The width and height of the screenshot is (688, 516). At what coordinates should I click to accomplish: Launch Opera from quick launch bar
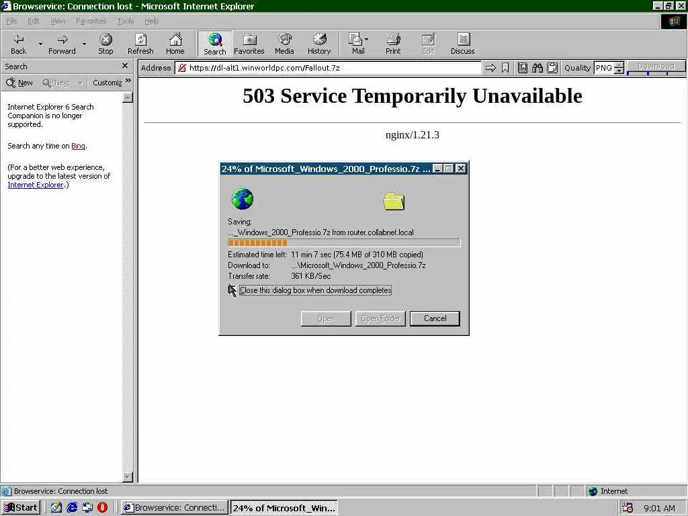(x=102, y=507)
